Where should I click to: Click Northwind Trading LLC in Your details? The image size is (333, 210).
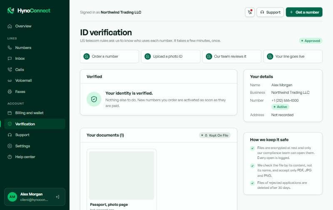[290, 93]
